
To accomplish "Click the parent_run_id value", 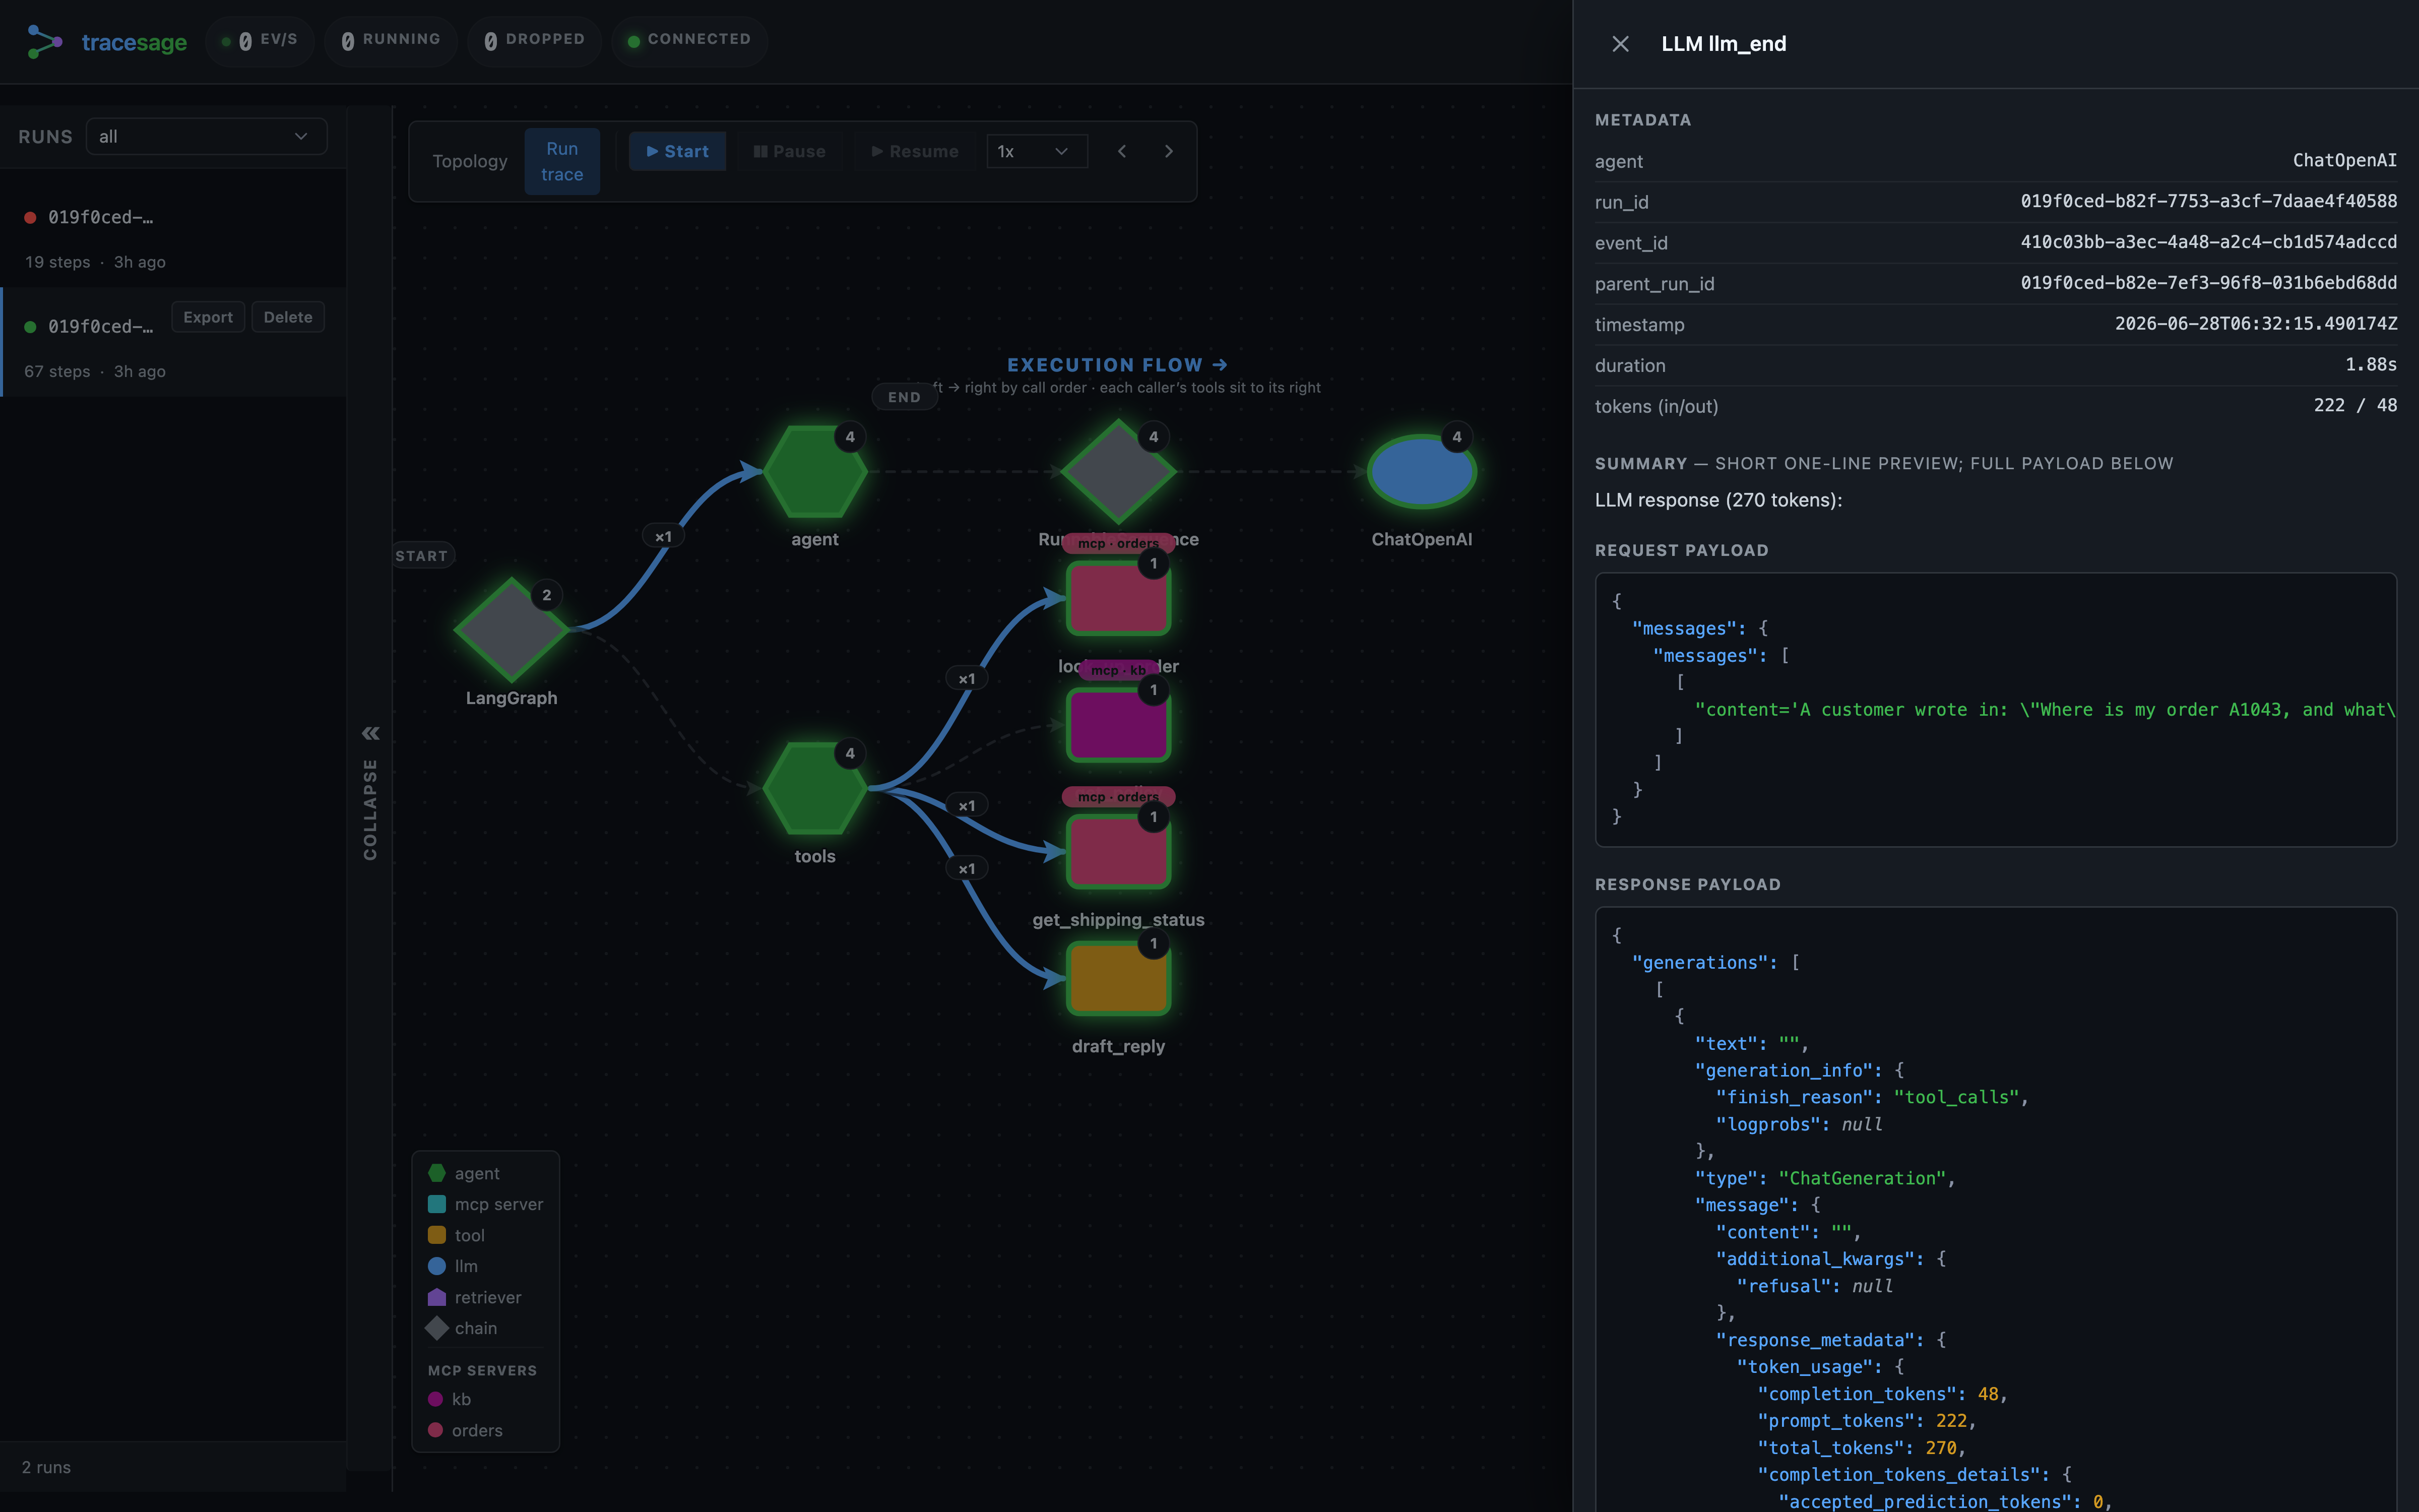I will coord(2208,283).
